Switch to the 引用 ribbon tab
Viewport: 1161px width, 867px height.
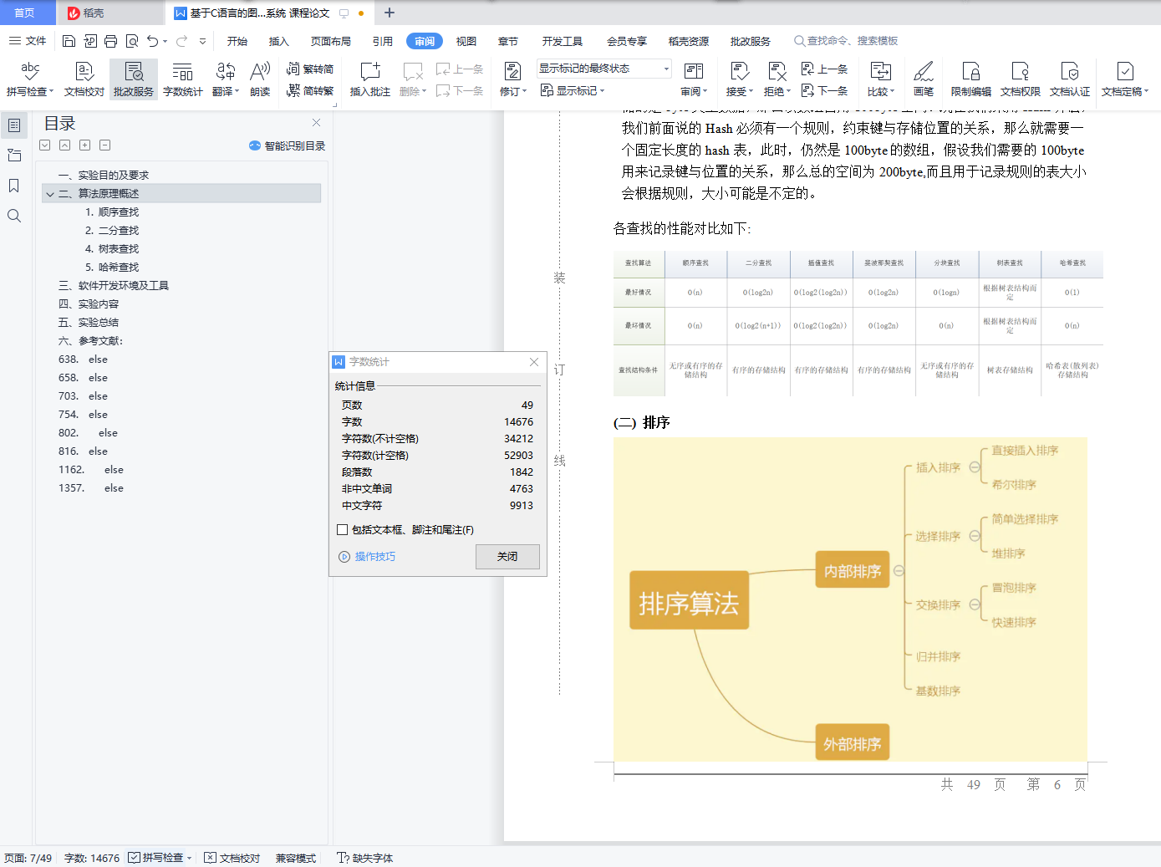point(383,41)
